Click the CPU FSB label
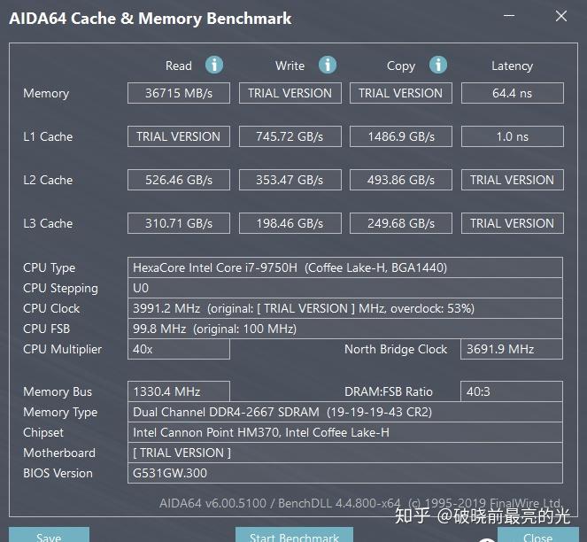This screenshot has height=542, width=587. pos(46,329)
